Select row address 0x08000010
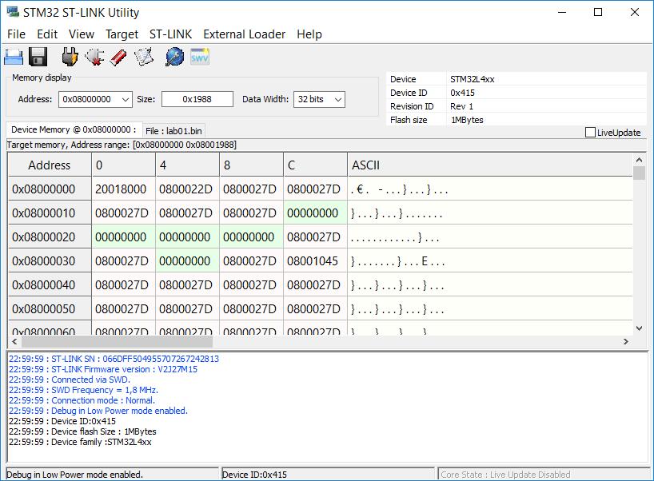This screenshot has height=481, width=654. [x=50, y=213]
